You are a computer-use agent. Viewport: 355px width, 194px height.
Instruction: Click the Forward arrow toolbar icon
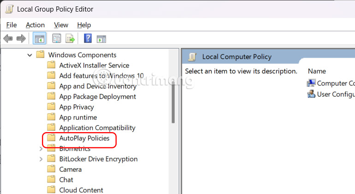coord(21,39)
